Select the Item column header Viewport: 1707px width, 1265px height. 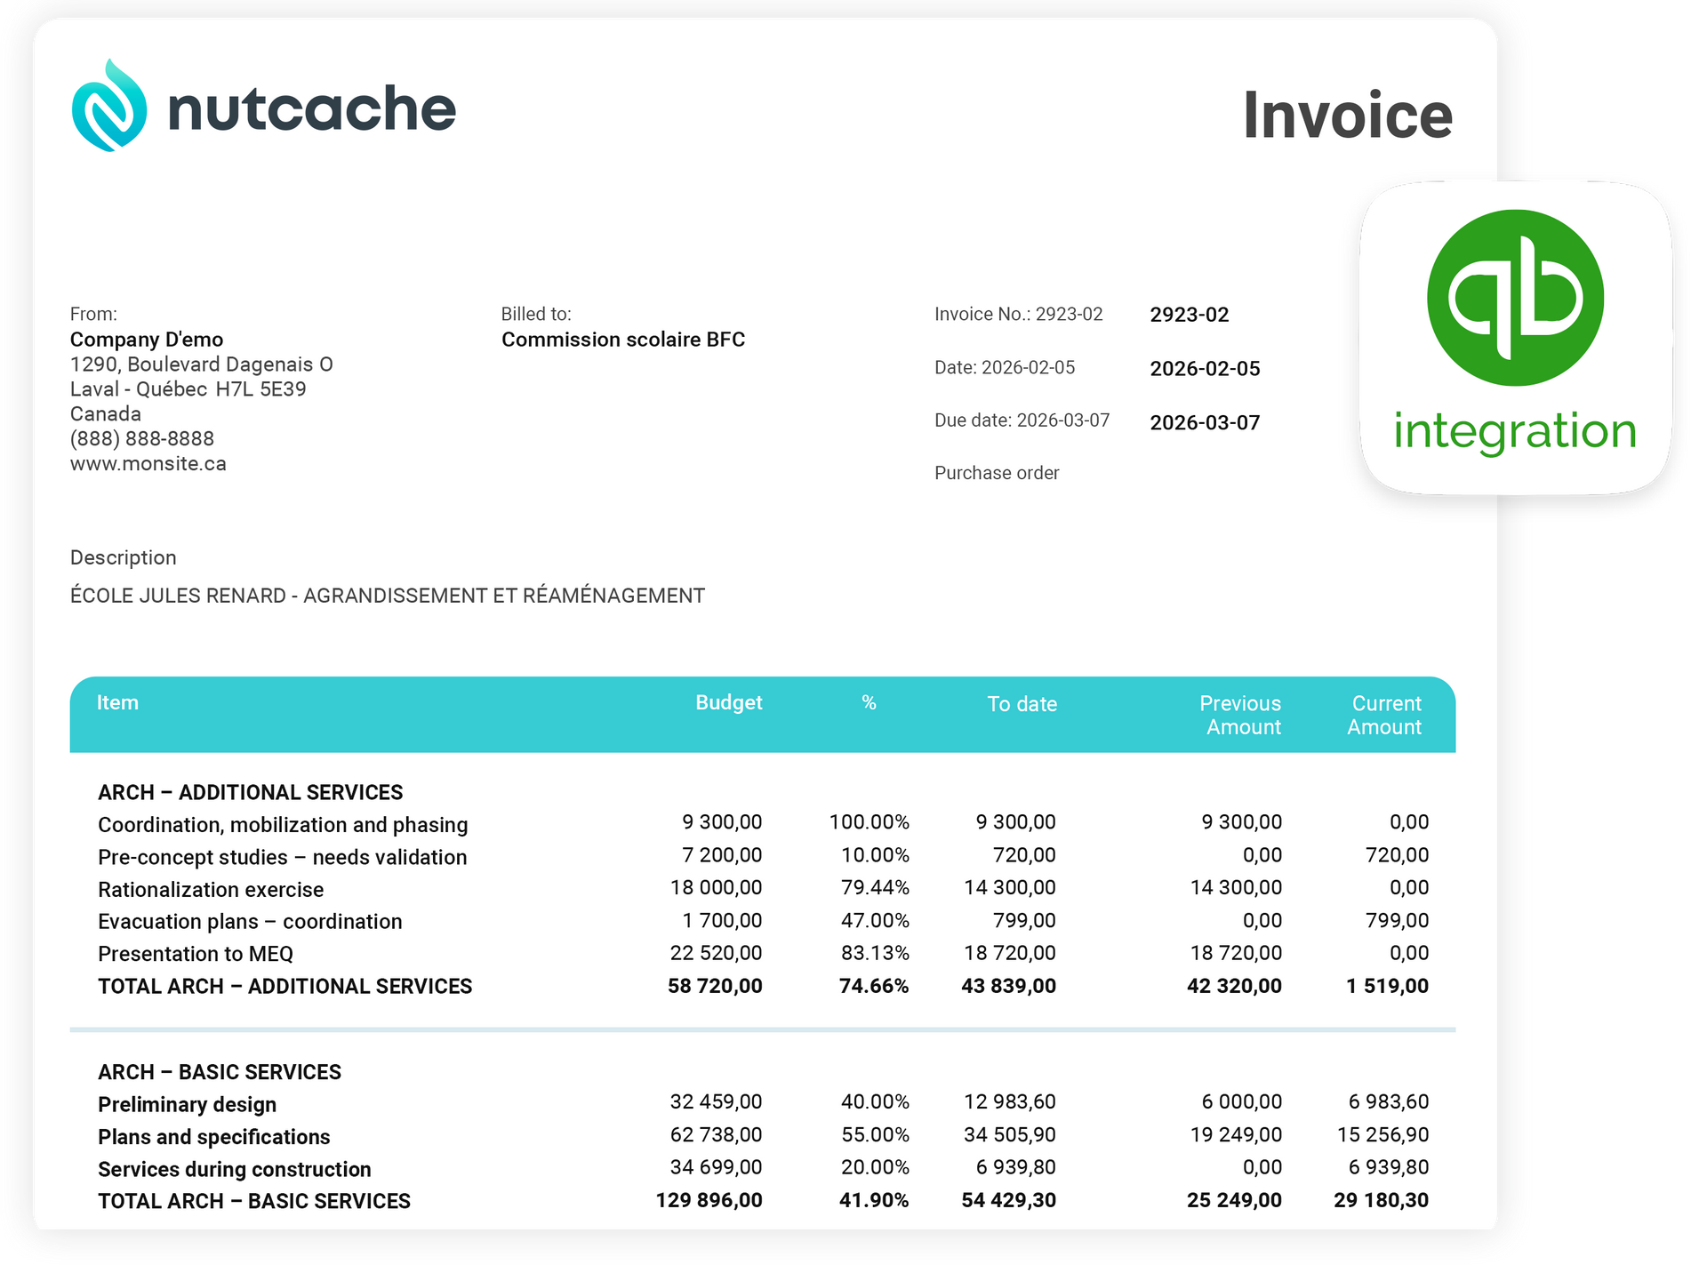click(116, 702)
